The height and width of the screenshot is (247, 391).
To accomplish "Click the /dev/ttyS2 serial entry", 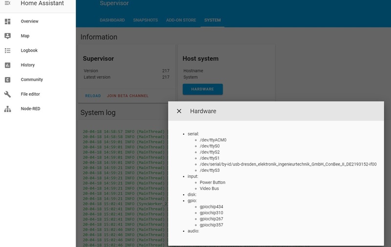I will 210,152.
